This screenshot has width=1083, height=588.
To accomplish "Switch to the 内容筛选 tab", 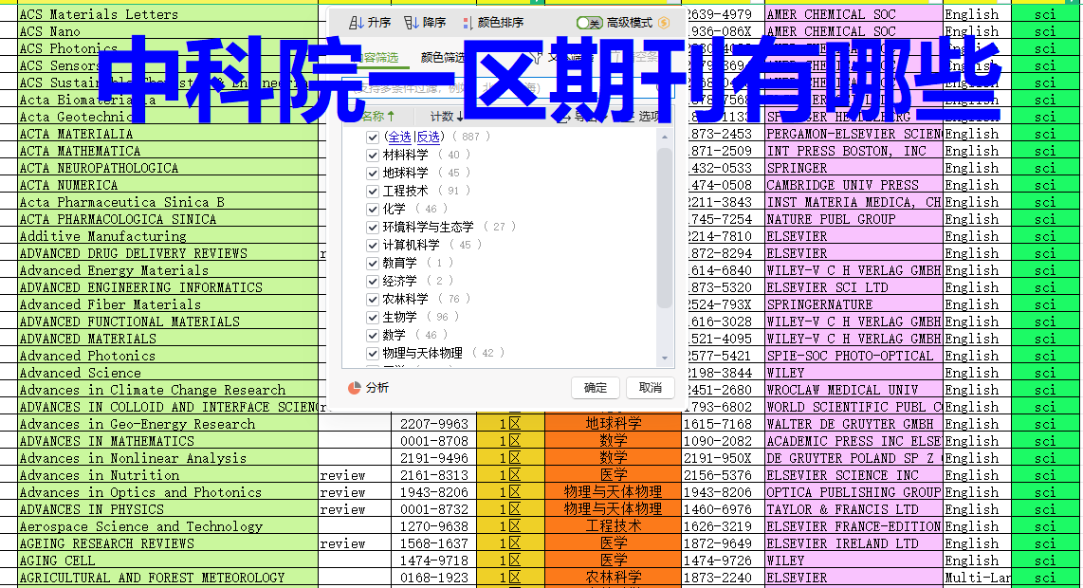I will click(376, 57).
